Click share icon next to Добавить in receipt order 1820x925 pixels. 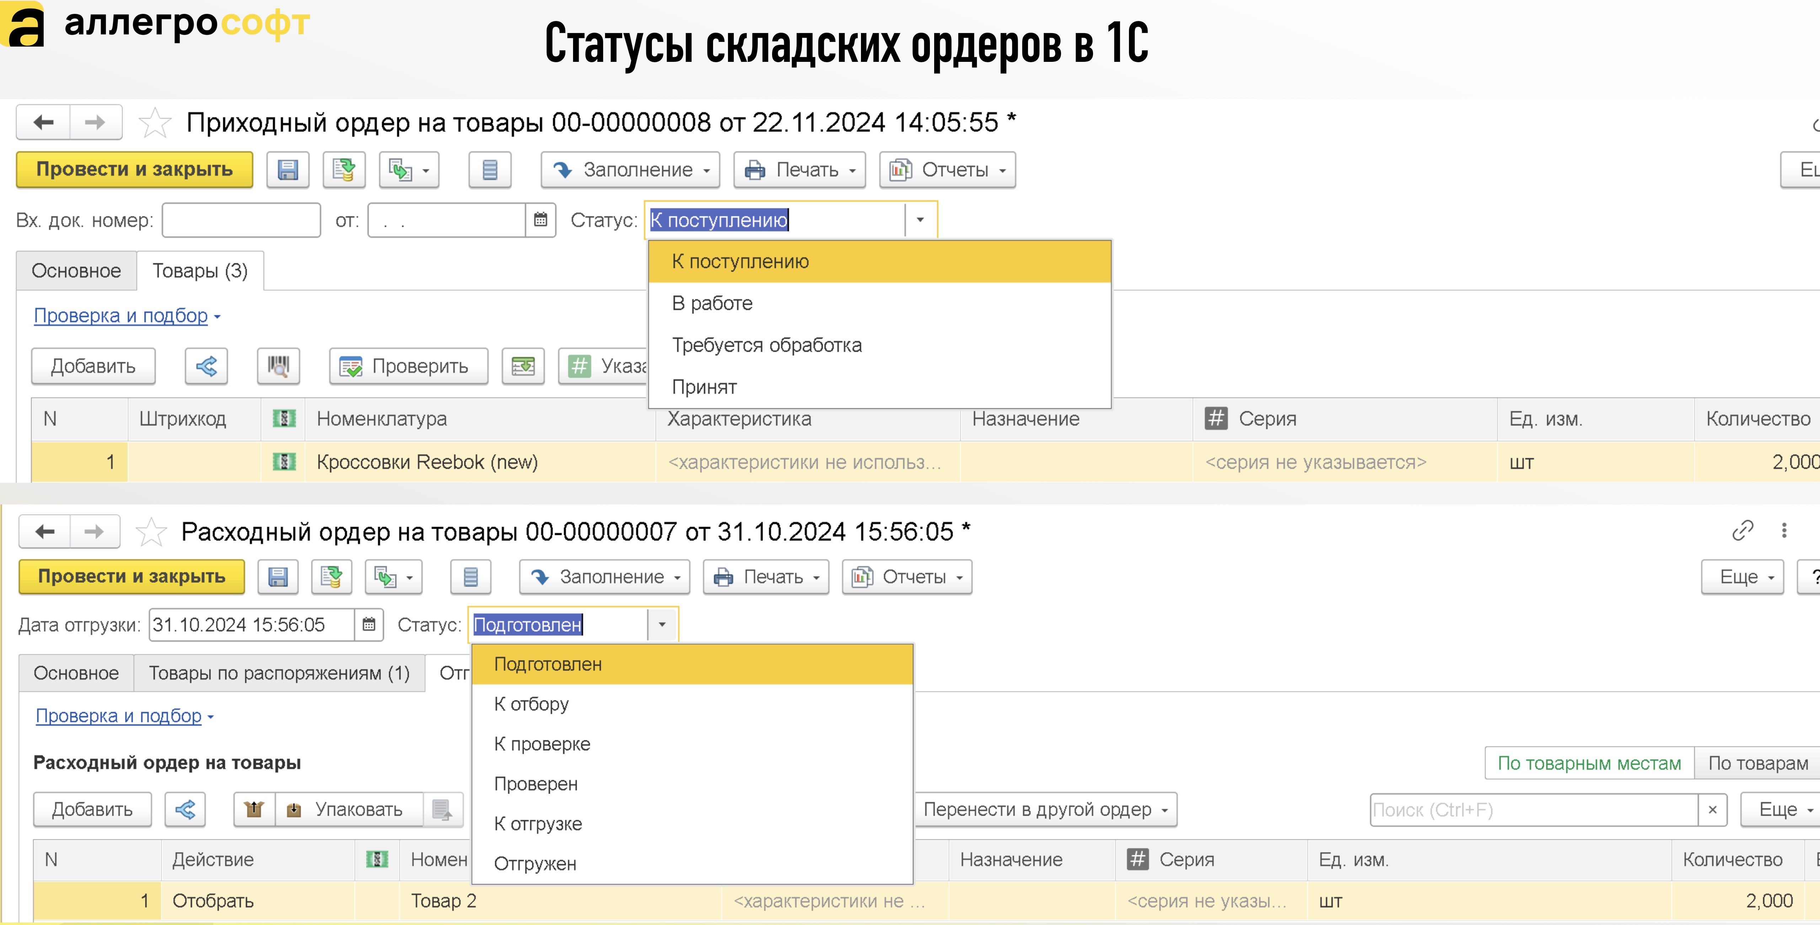click(x=206, y=366)
